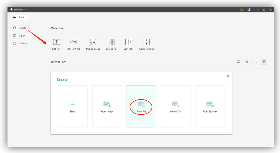The image size is (280, 153).
Task: Choose the From Image creation option
Action: point(107,106)
